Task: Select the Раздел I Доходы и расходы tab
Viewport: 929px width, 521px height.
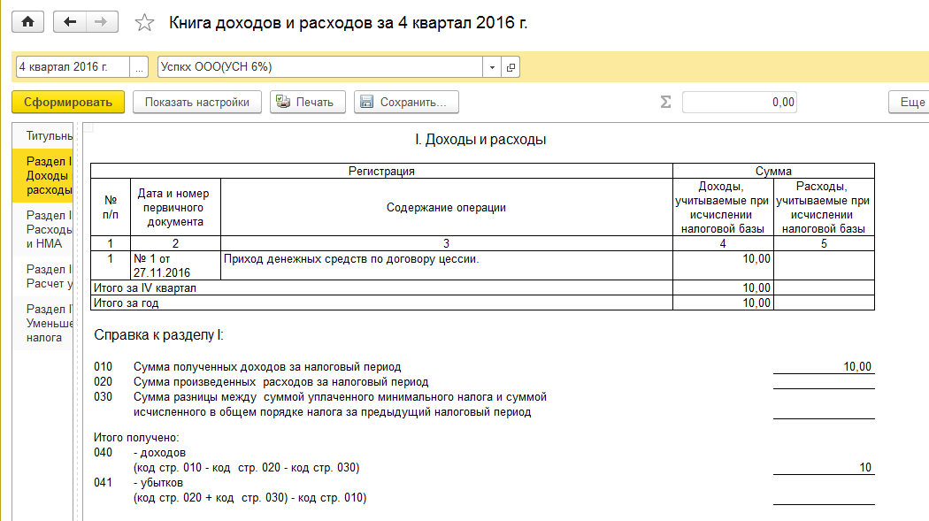Action: [42, 175]
